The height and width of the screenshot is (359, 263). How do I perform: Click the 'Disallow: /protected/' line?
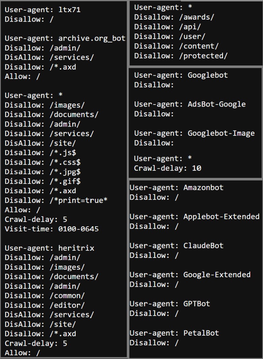tap(181, 56)
